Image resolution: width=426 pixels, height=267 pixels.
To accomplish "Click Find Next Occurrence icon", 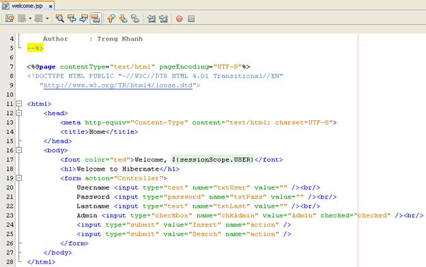I will 84,18.
